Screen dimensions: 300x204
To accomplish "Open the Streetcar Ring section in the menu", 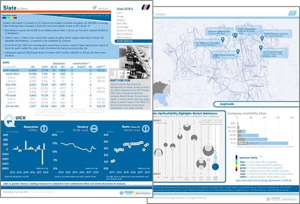I will pyautogui.click(x=125, y=30).
